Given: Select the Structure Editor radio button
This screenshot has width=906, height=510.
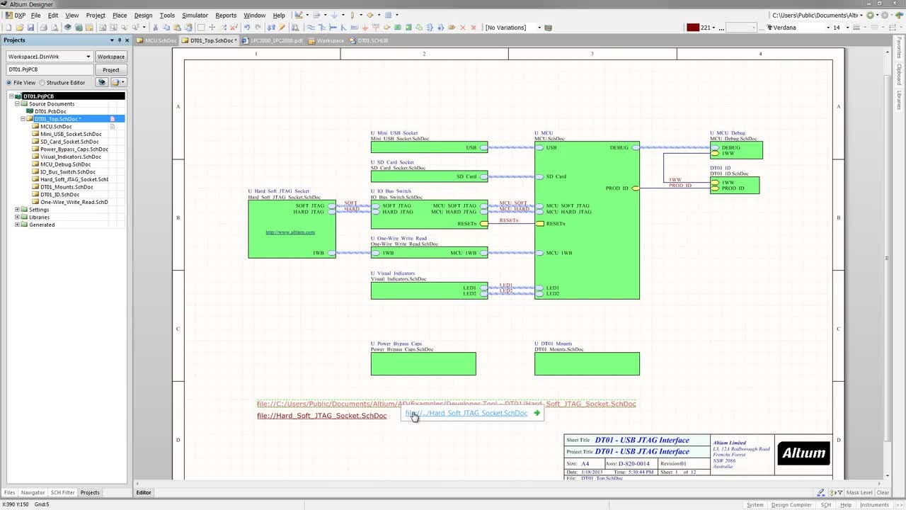Looking at the screenshot, I should point(42,82).
